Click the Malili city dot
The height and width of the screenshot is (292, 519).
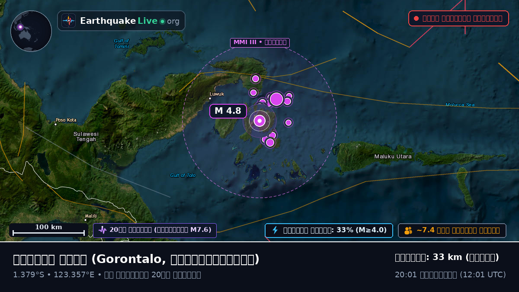[85, 220]
